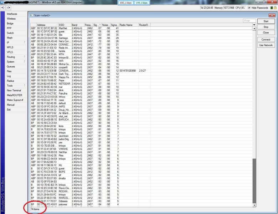The image size is (278, 214).
Task: Select the Odisseia network row
Action: pos(141,201)
